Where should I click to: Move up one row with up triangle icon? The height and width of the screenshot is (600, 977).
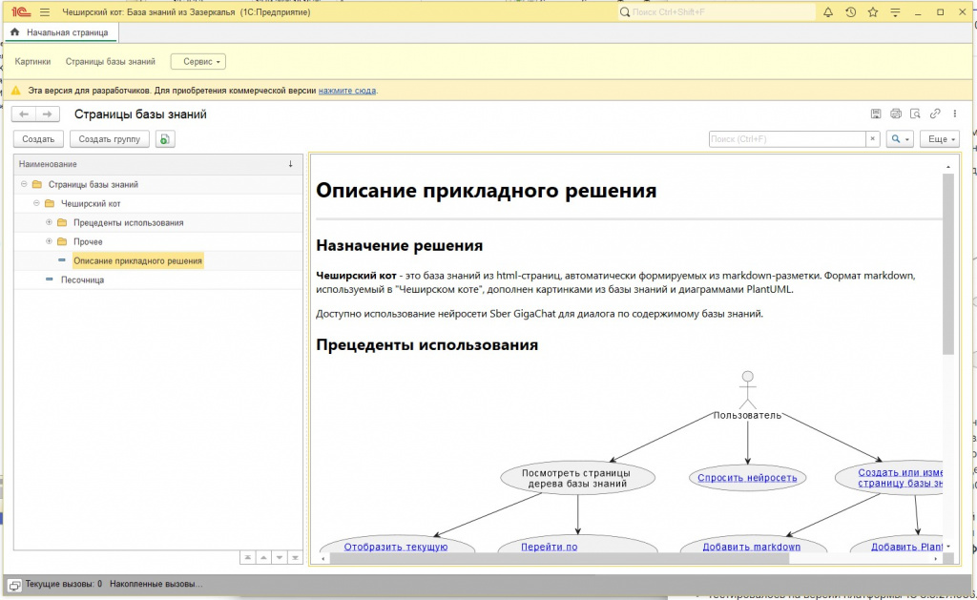pyautogui.click(x=263, y=557)
